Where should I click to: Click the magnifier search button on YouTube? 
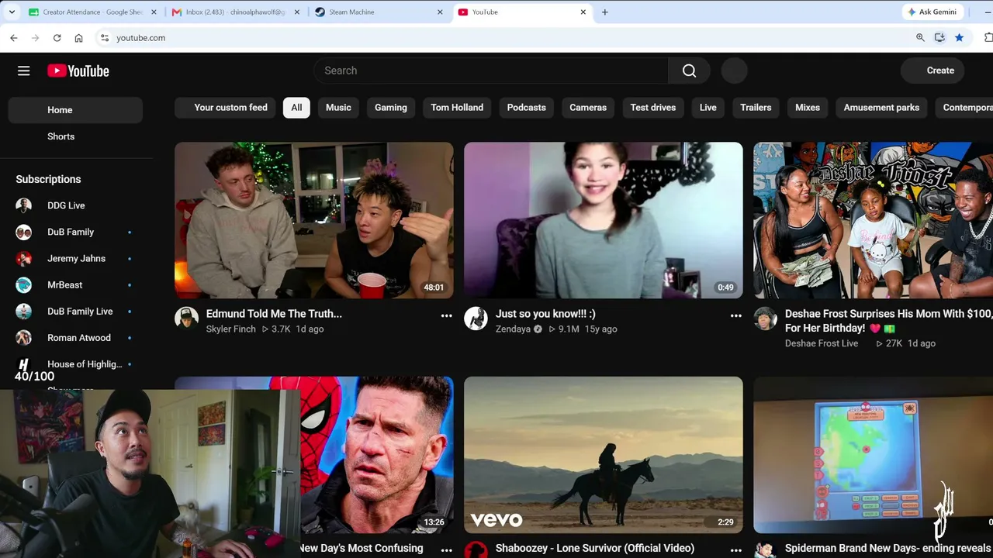pyautogui.click(x=689, y=71)
